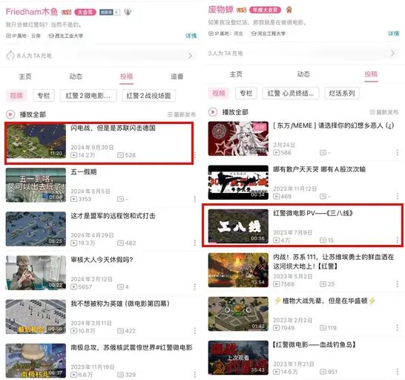This screenshot has height=380, width=405.
Task: Open 详情 link on 废物蝉's profile
Action: [x=393, y=33]
